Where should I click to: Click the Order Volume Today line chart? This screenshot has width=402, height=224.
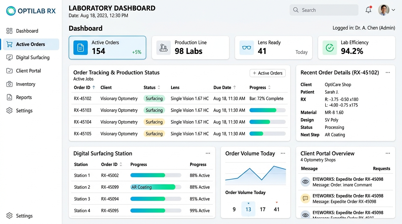pos(256,174)
